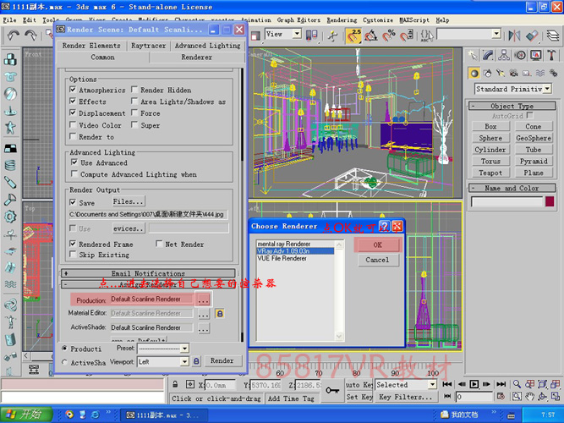
Task: Enable the Video Color check option
Action: (x=73, y=124)
